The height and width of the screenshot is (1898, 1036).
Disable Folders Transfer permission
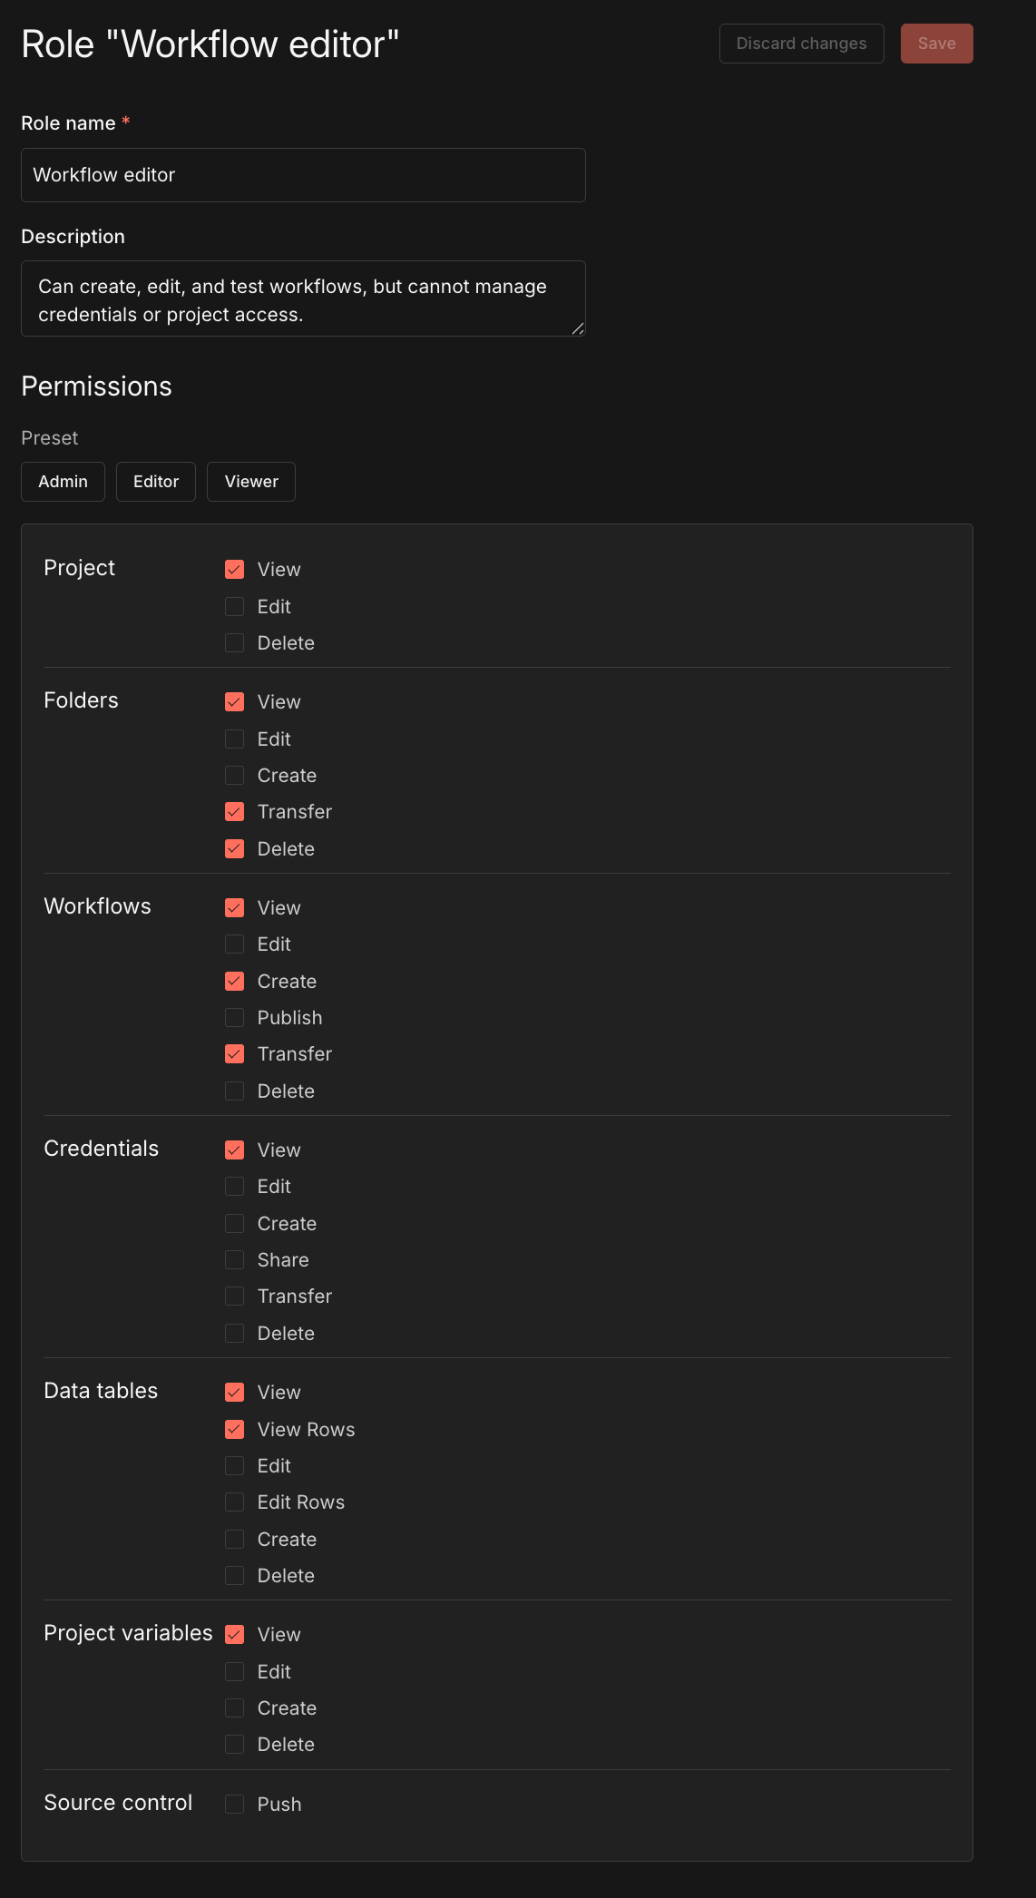click(235, 812)
